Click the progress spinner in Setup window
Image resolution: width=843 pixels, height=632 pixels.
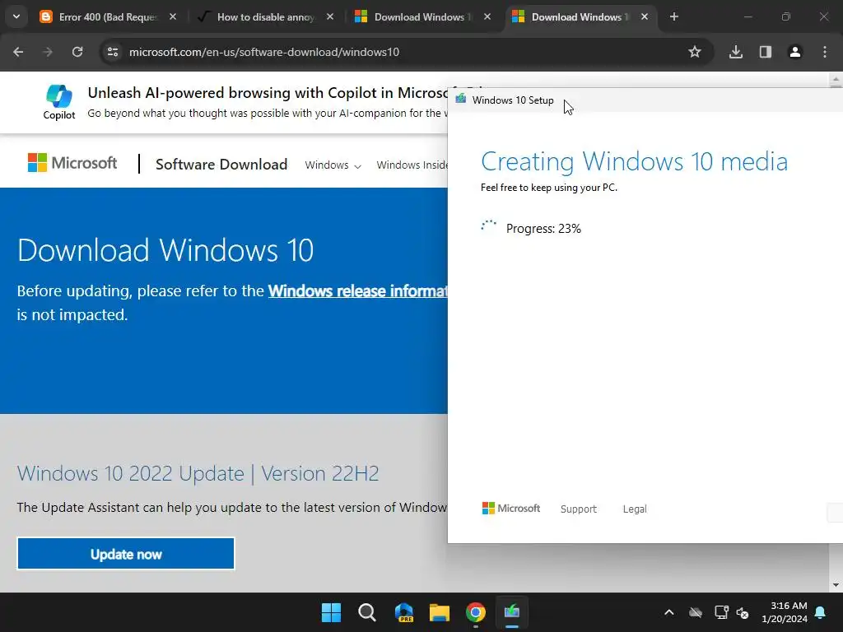488,226
